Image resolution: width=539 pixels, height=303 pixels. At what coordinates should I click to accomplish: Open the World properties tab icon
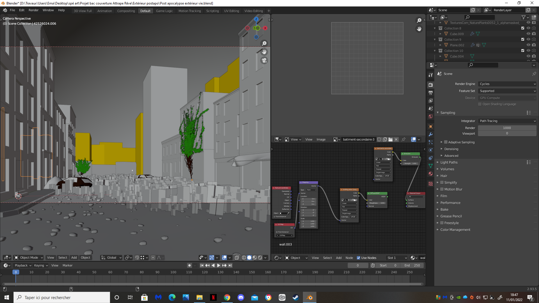pyautogui.click(x=431, y=116)
